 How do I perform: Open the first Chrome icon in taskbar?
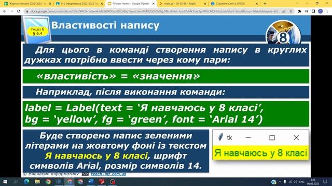point(48,181)
